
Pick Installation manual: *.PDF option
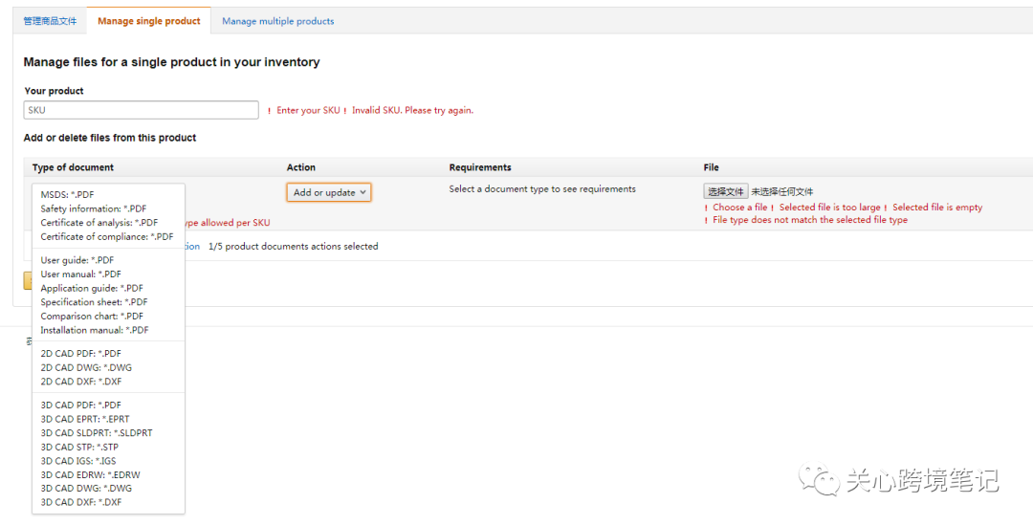[95, 330]
